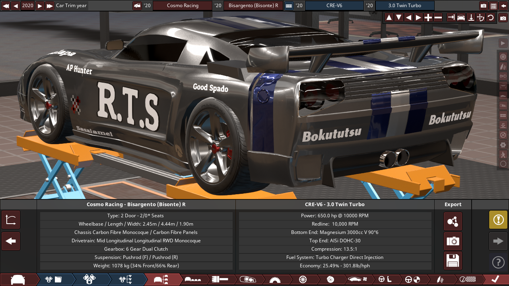Open the driving aids safety tab
The width and height of the screenshot is (509, 286).
(412, 279)
